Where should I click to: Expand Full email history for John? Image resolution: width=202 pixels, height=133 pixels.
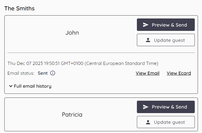(x=32, y=86)
